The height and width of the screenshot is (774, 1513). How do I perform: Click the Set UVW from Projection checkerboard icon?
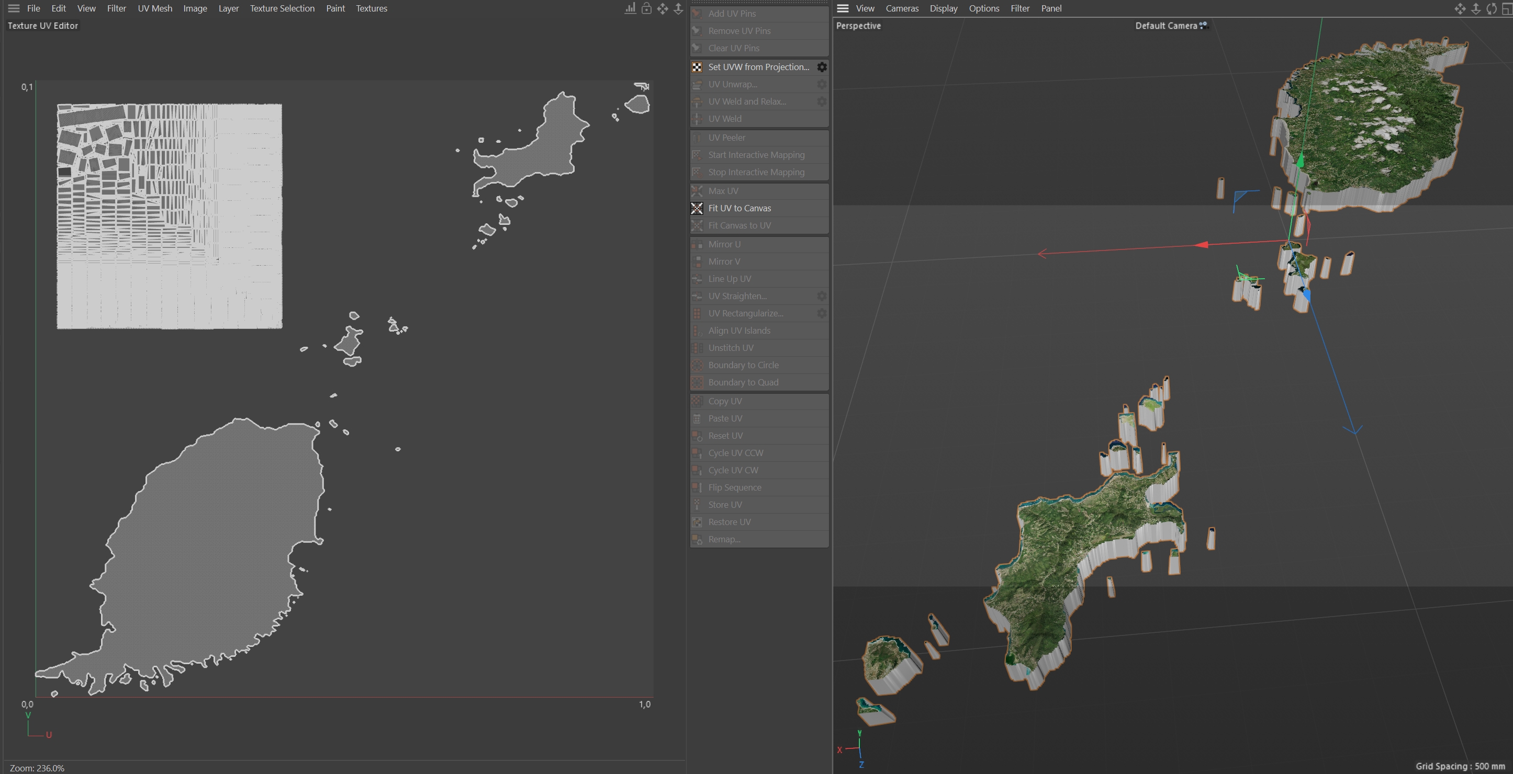[x=697, y=67]
